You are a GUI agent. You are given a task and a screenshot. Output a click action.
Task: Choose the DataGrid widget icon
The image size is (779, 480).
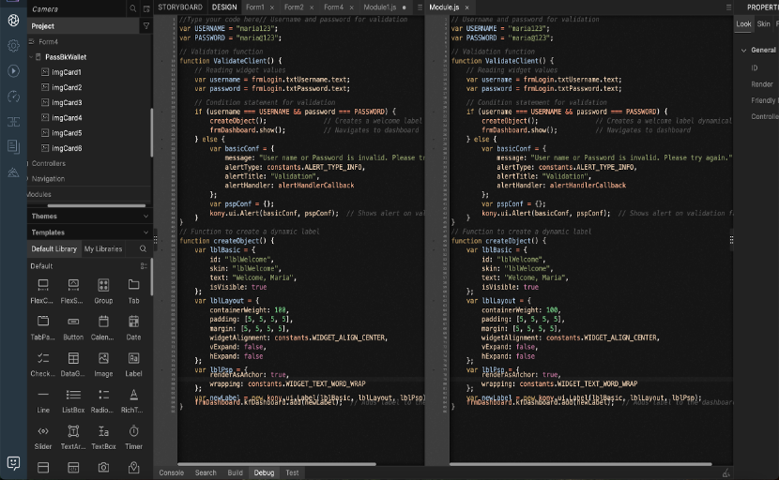click(x=74, y=358)
